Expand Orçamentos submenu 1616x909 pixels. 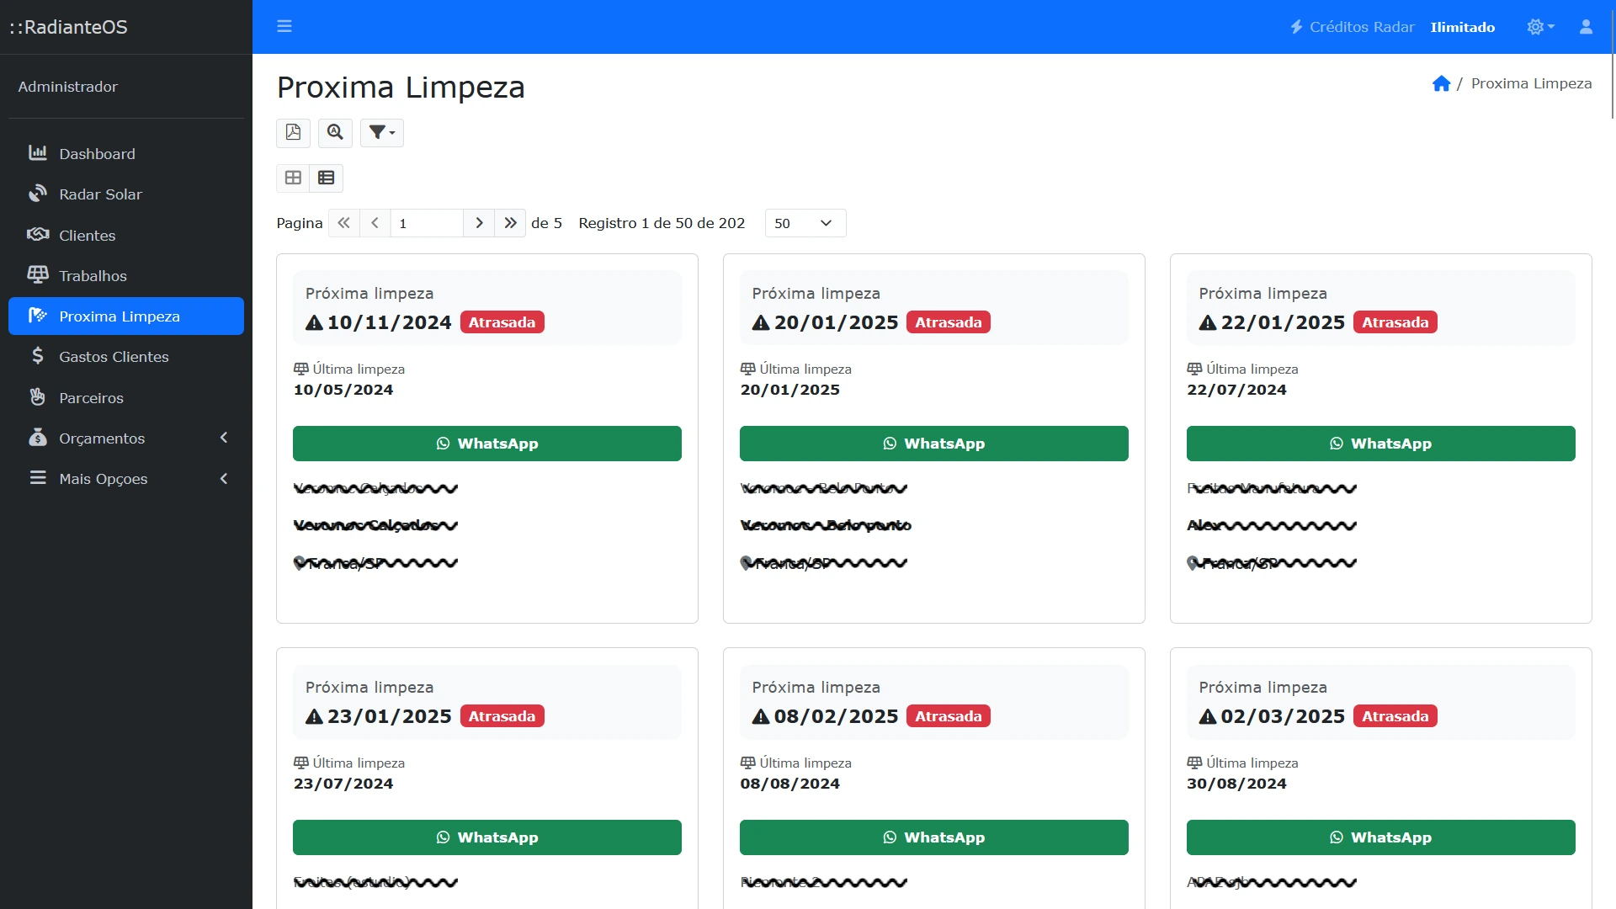pyautogui.click(x=126, y=438)
